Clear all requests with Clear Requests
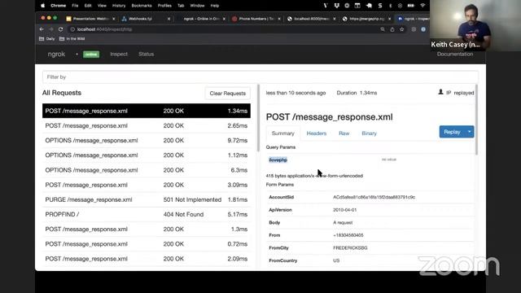 point(228,94)
